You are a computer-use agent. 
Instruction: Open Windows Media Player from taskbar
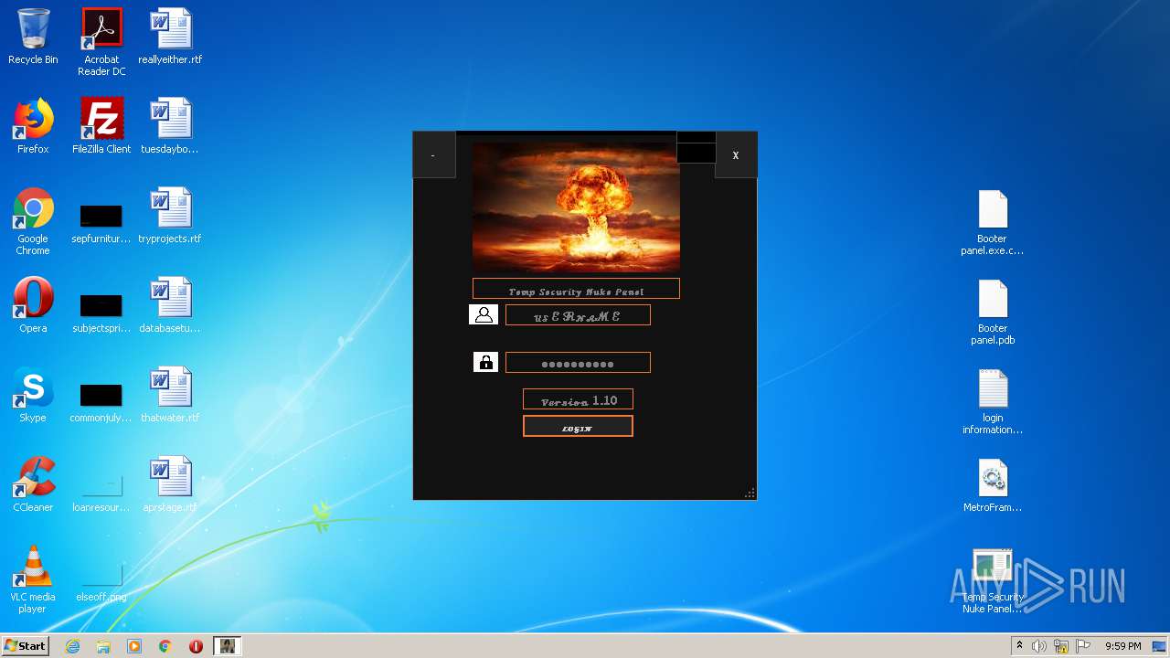click(134, 646)
